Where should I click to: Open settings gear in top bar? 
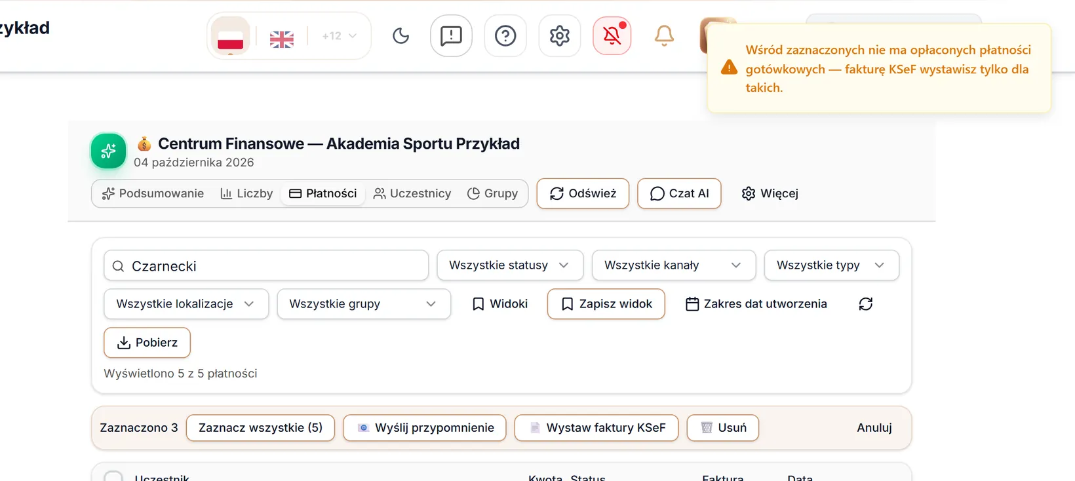point(560,36)
